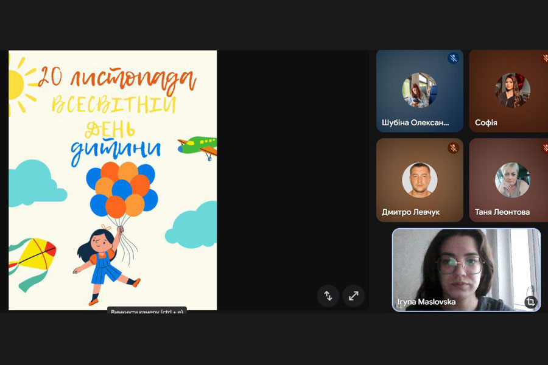Click the crop icon on Iryna Maslovska's video

[530, 301]
